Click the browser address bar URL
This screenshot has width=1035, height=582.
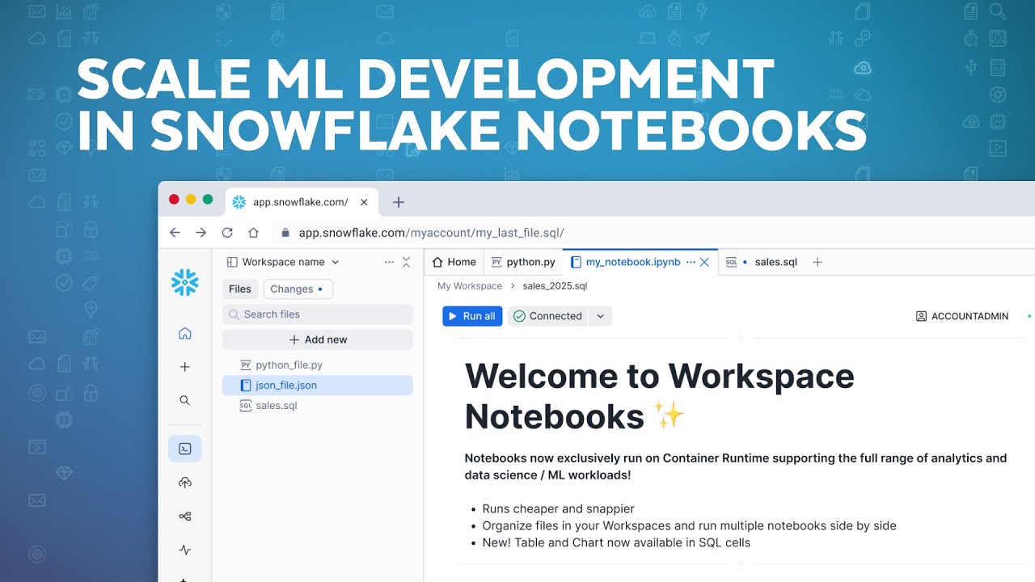(x=431, y=233)
